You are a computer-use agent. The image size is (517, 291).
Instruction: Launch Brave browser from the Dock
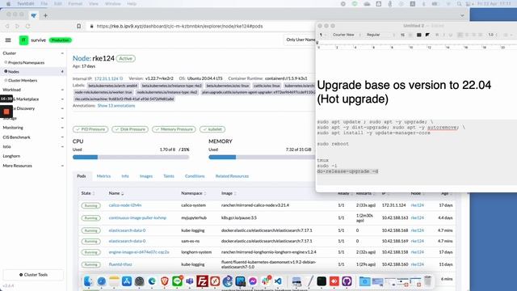165,281
